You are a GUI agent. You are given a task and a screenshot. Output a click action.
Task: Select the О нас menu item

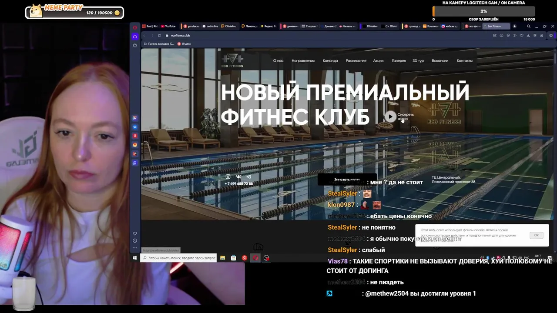pyautogui.click(x=278, y=60)
